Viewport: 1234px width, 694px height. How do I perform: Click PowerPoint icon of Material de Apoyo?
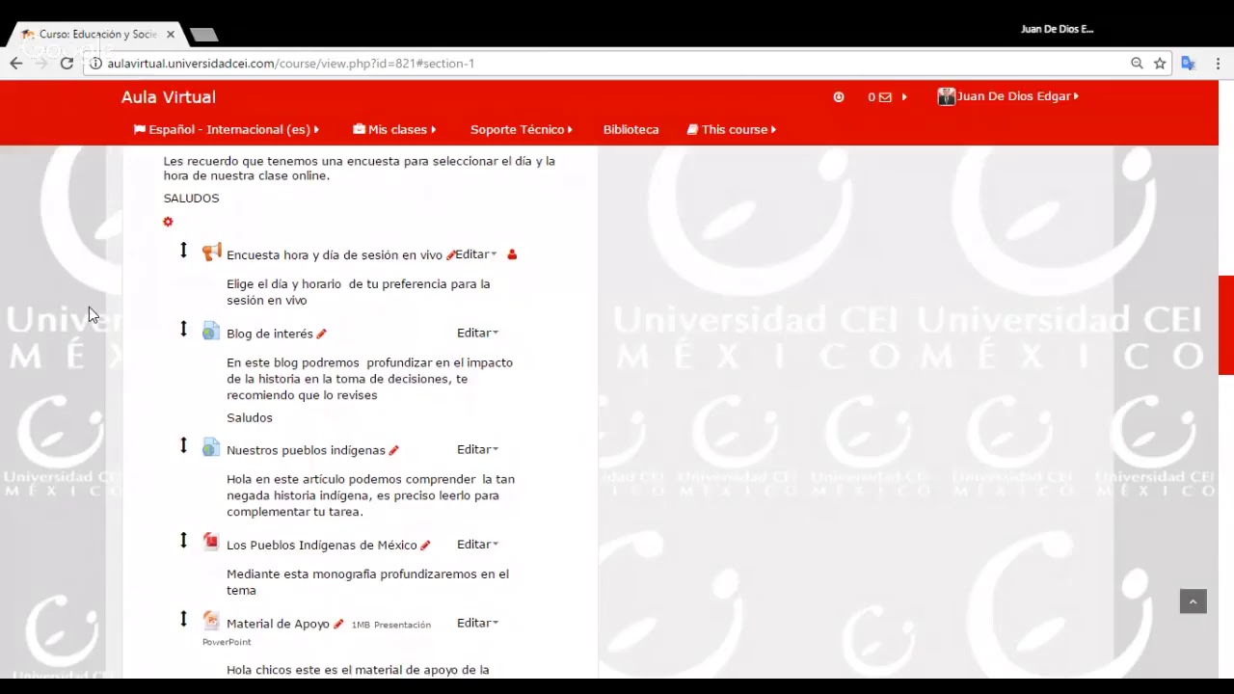211,621
